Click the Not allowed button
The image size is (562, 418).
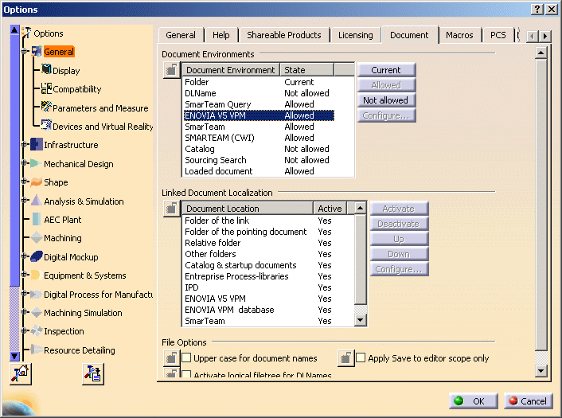coord(386,100)
